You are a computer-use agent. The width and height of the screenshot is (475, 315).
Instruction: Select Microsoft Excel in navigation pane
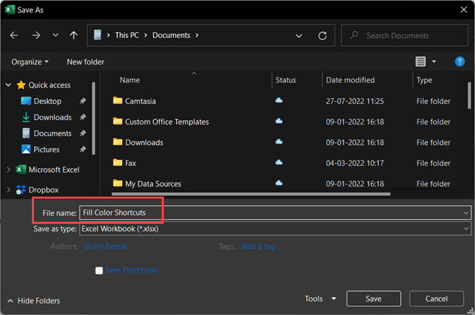(x=54, y=170)
